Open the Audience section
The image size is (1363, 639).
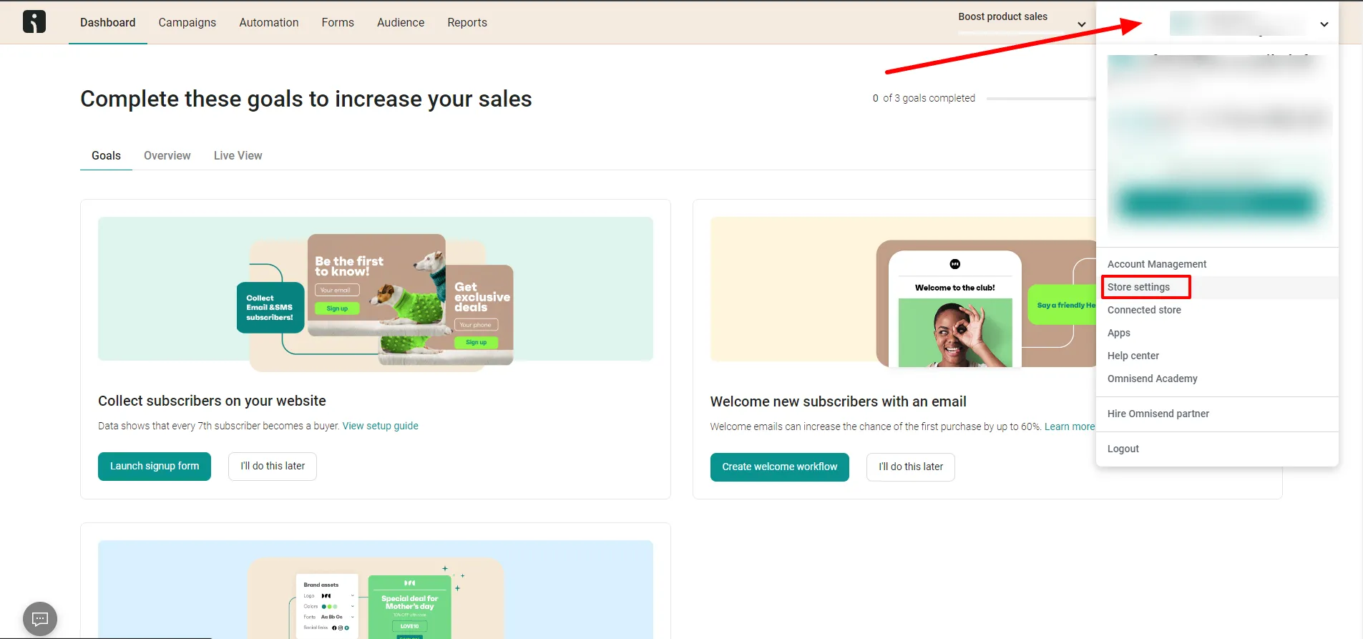[401, 23]
